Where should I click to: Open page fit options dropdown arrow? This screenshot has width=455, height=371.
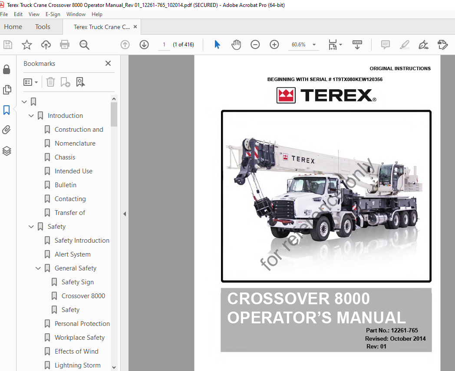pyautogui.click(x=341, y=45)
